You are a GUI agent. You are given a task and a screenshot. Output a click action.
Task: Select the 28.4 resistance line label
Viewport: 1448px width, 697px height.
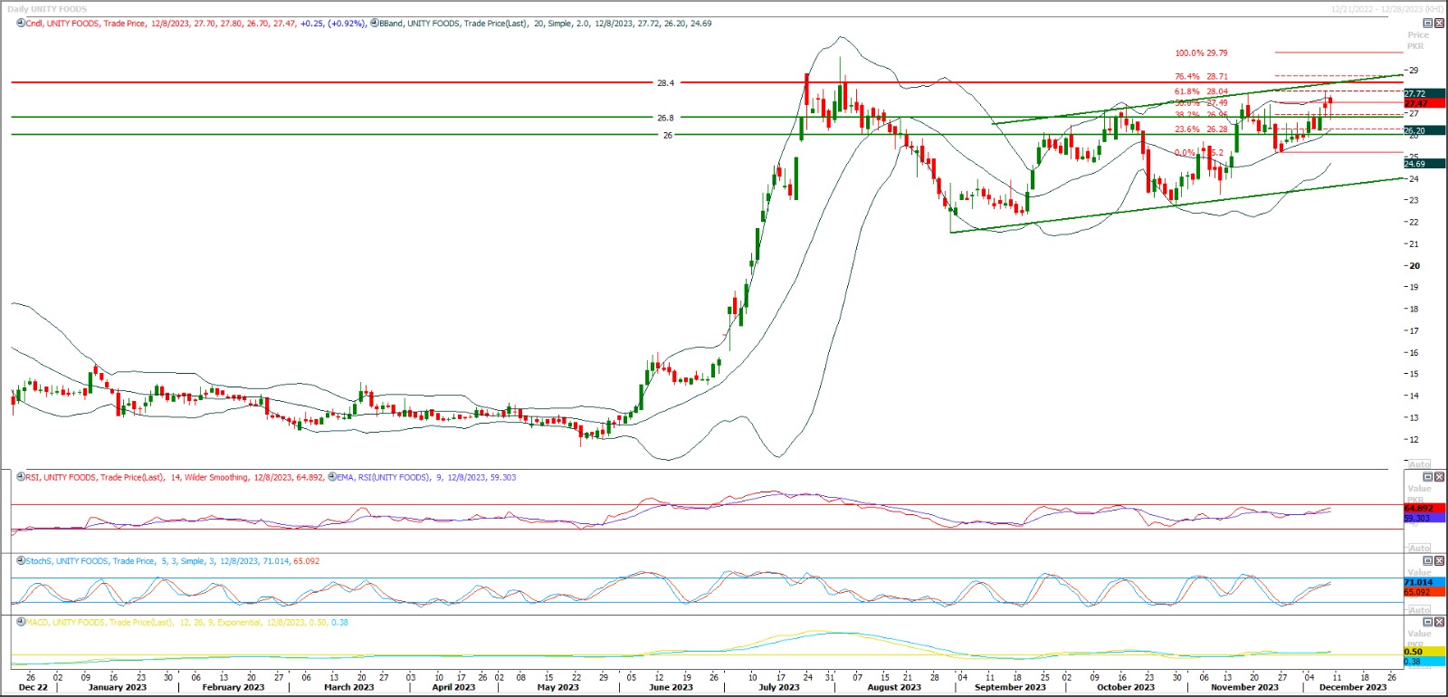(x=665, y=83)
